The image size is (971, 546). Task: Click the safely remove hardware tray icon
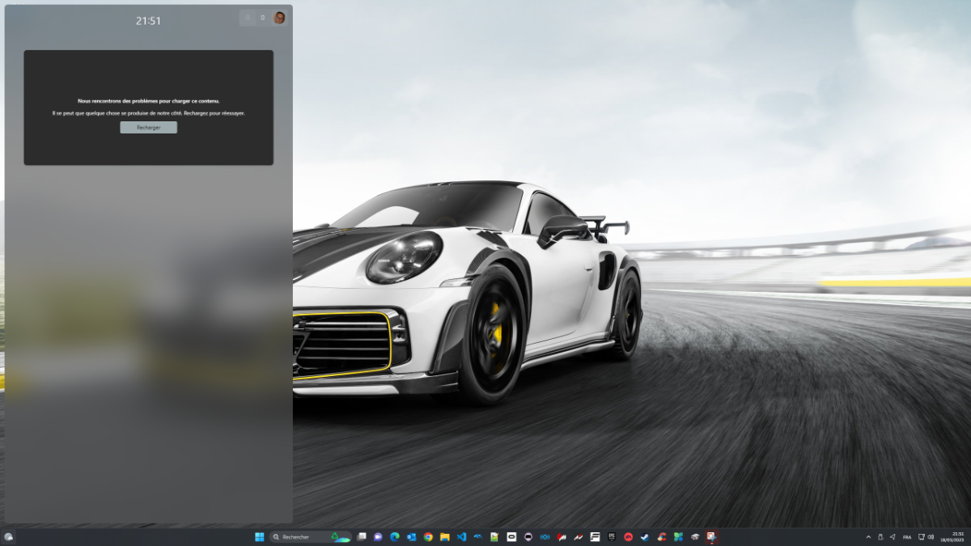880,537
